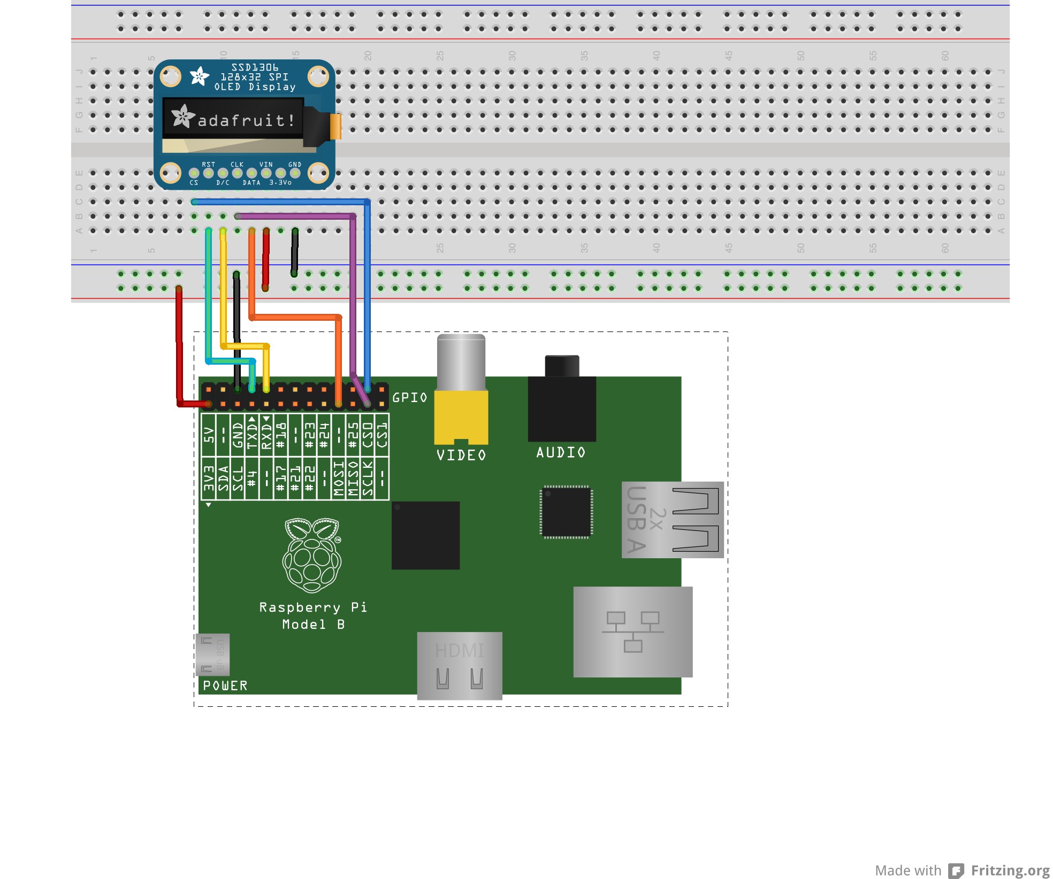Click the SCLK cell in the GPIO table

(x=368, y=479)
